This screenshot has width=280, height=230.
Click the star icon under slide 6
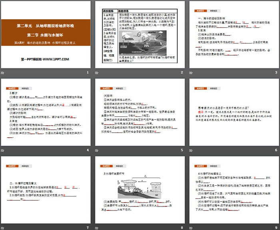(191, 151)
